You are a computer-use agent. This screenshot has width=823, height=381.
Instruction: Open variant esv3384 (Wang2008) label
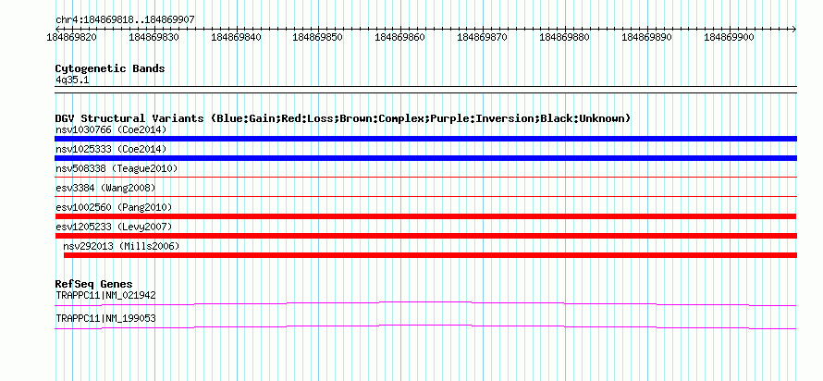(105, 188)
